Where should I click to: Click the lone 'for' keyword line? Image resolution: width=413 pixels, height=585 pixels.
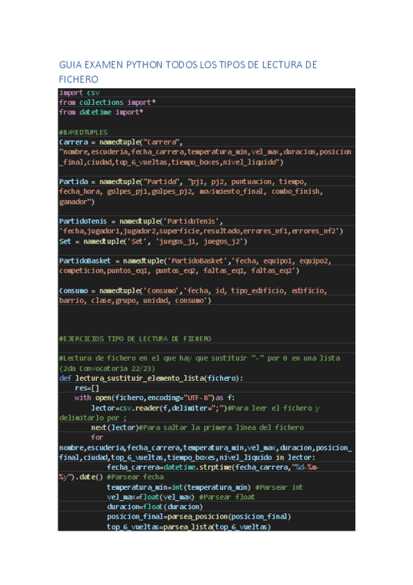click(97, 437)
